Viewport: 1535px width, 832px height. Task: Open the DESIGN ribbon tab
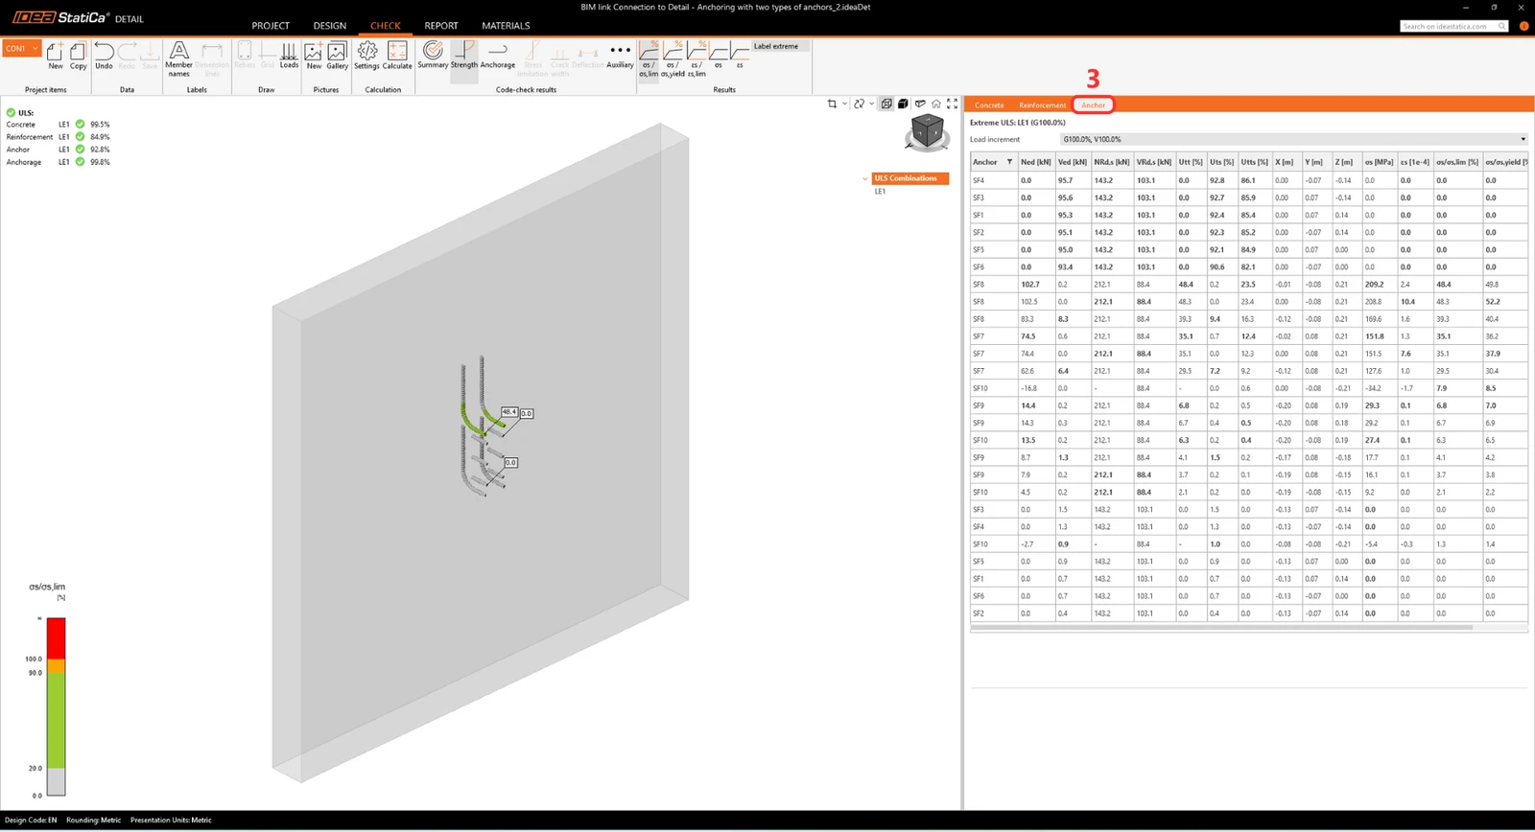coord(329,26)
